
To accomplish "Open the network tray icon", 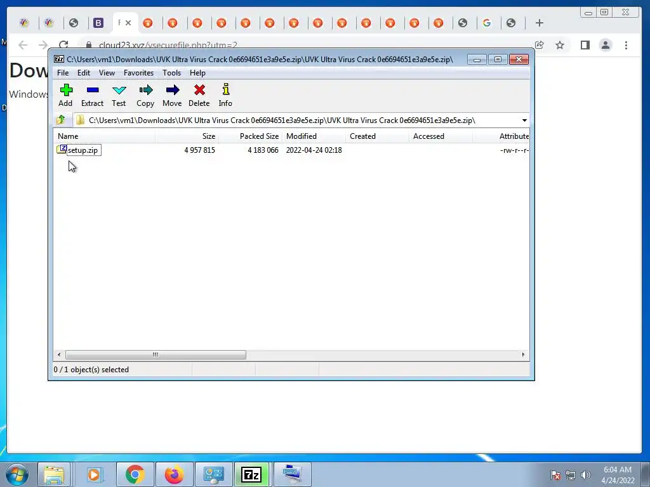I will pyautogui.click(x=571, y=475).
